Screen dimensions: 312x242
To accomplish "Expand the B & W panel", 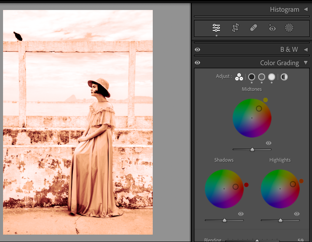I will coord(305,50).
